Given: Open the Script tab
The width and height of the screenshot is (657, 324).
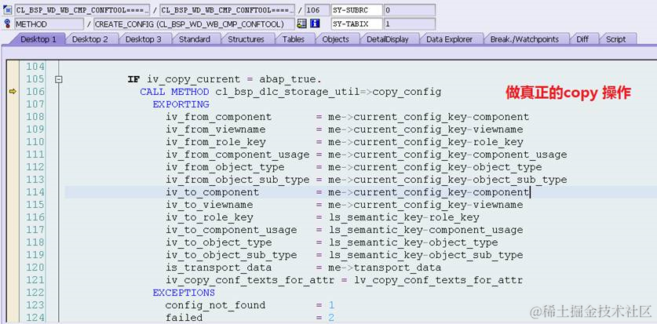Looking at the screenshot, I should pyautogui.click(x=615, y=39).
